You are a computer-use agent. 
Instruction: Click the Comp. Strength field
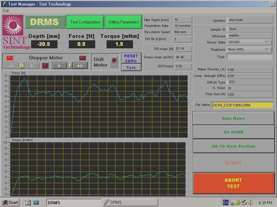click(250, 76)
